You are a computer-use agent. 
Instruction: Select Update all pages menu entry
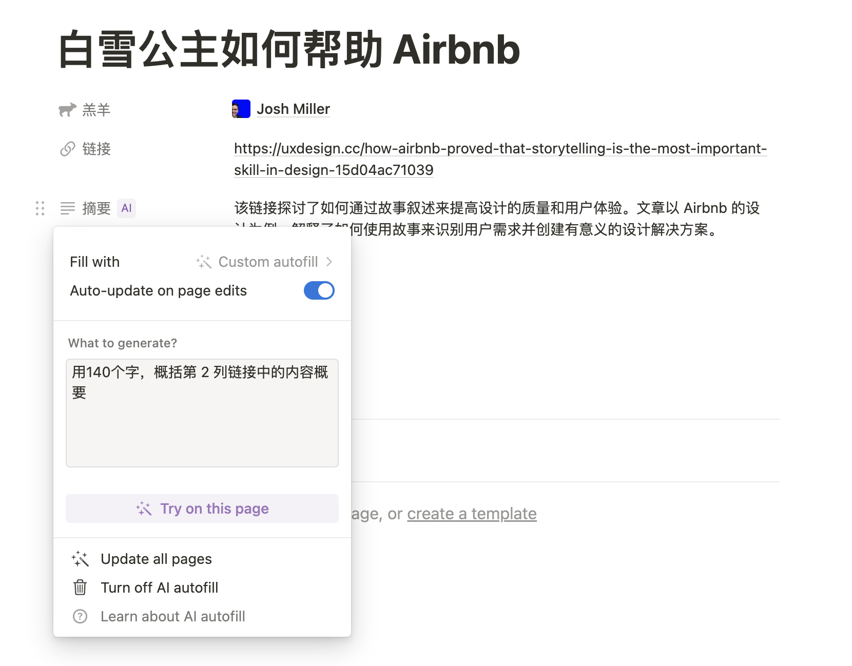point(202,559)
